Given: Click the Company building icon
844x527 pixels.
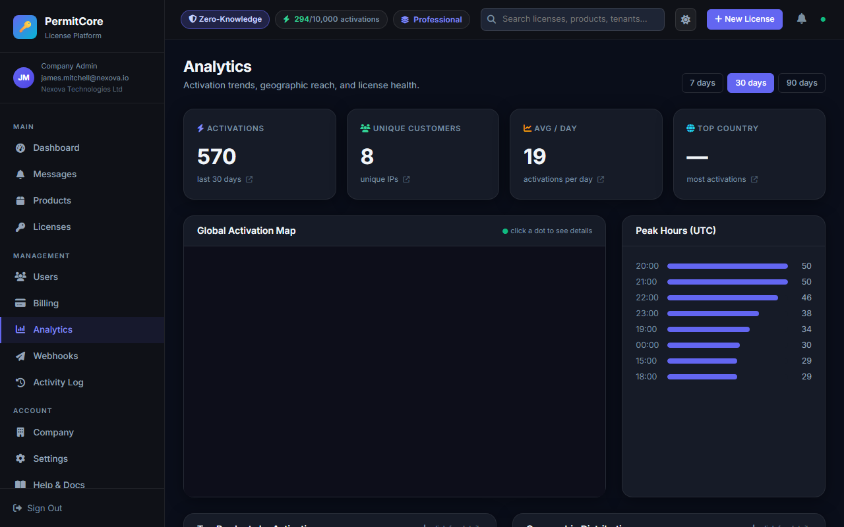Looking at the screenshot, I should 20,432.
